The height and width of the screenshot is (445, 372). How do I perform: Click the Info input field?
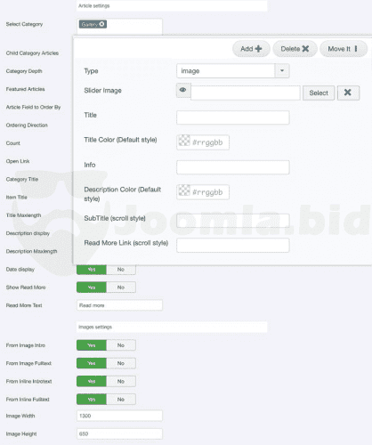pos(233,167)
